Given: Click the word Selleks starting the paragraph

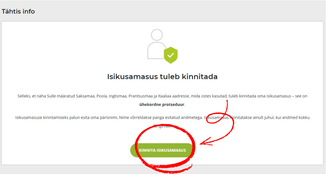Looking at the screenshot, I should [x=24, y=96].
